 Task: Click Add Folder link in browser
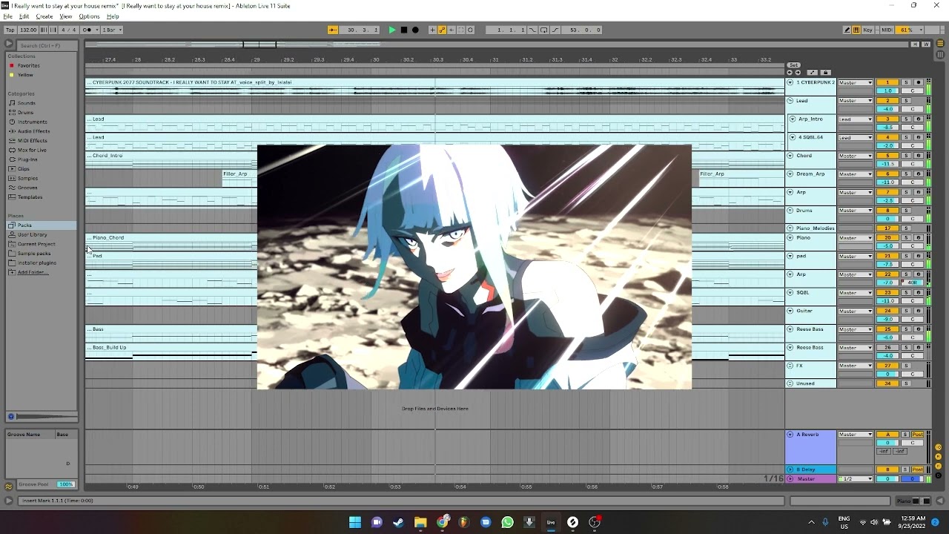[33, 272]
